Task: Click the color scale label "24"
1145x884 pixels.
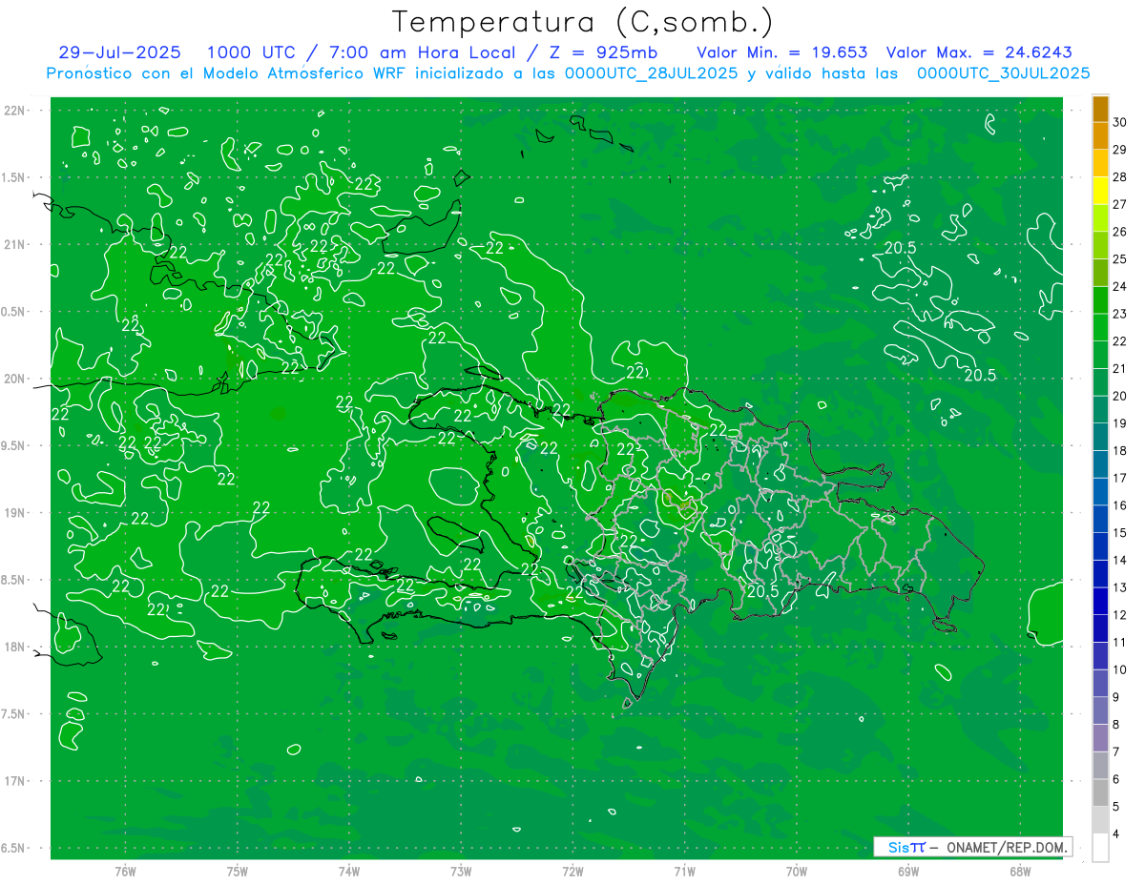Action: (x=1120, y=286)
